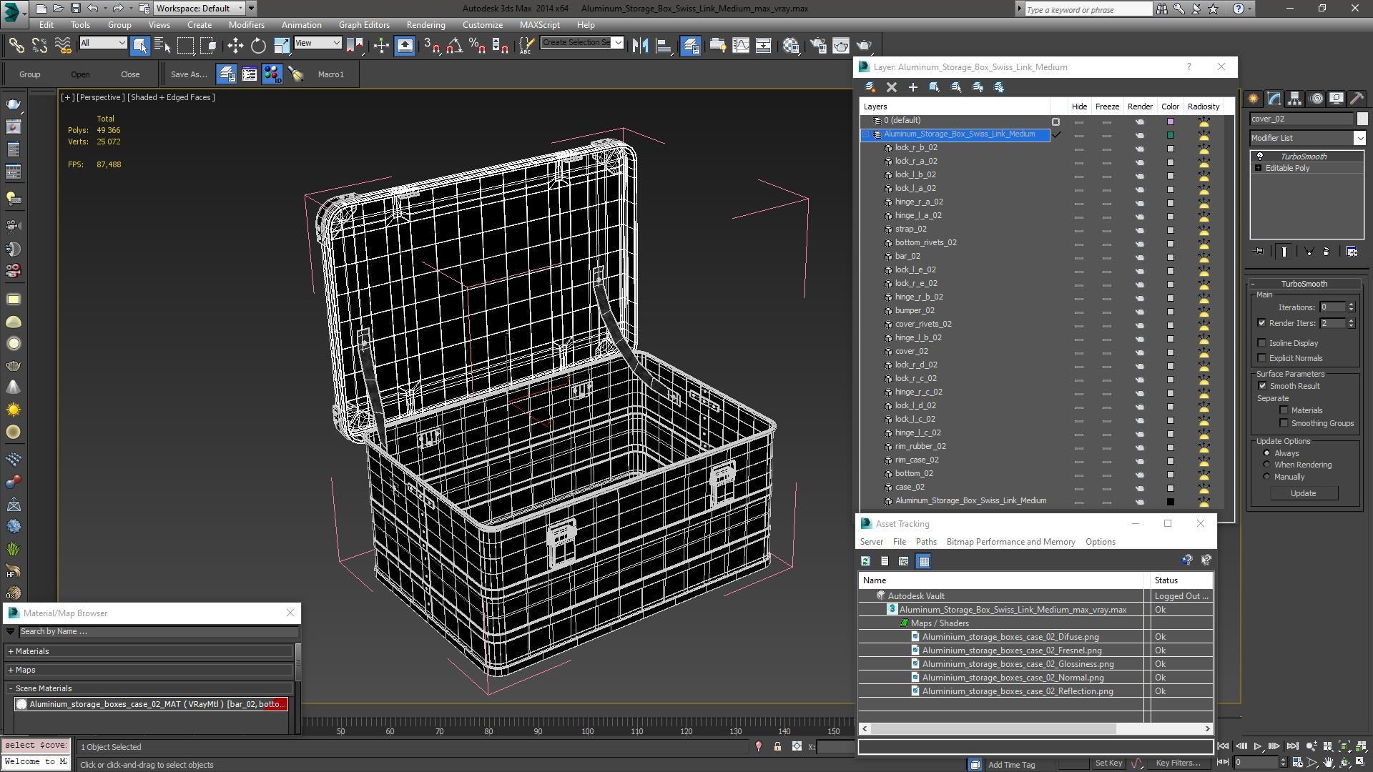The height and width of the screenshot is (772, 1373).
Task: Uncheck Smooth Result option
Action: tap(1262, 386)
